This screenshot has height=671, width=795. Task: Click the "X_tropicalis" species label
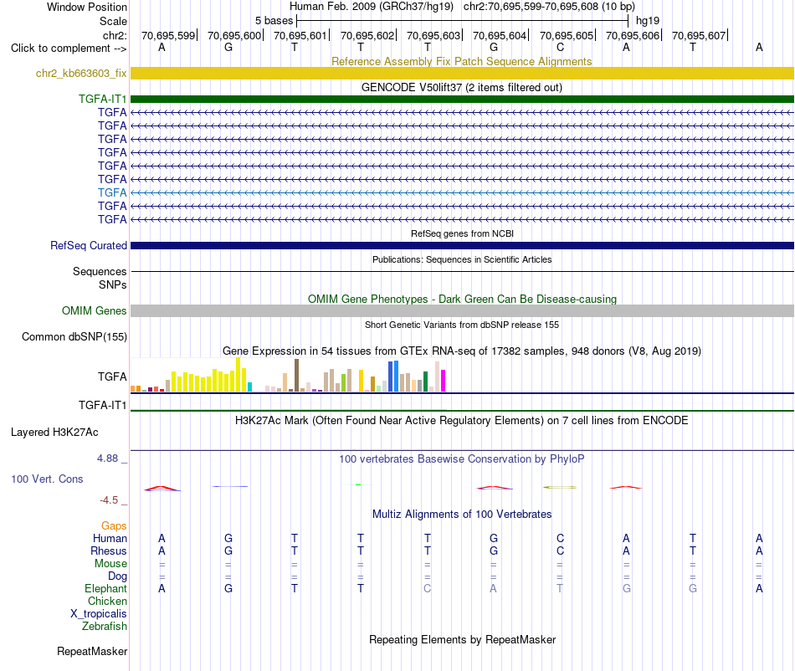click(99, 614)
